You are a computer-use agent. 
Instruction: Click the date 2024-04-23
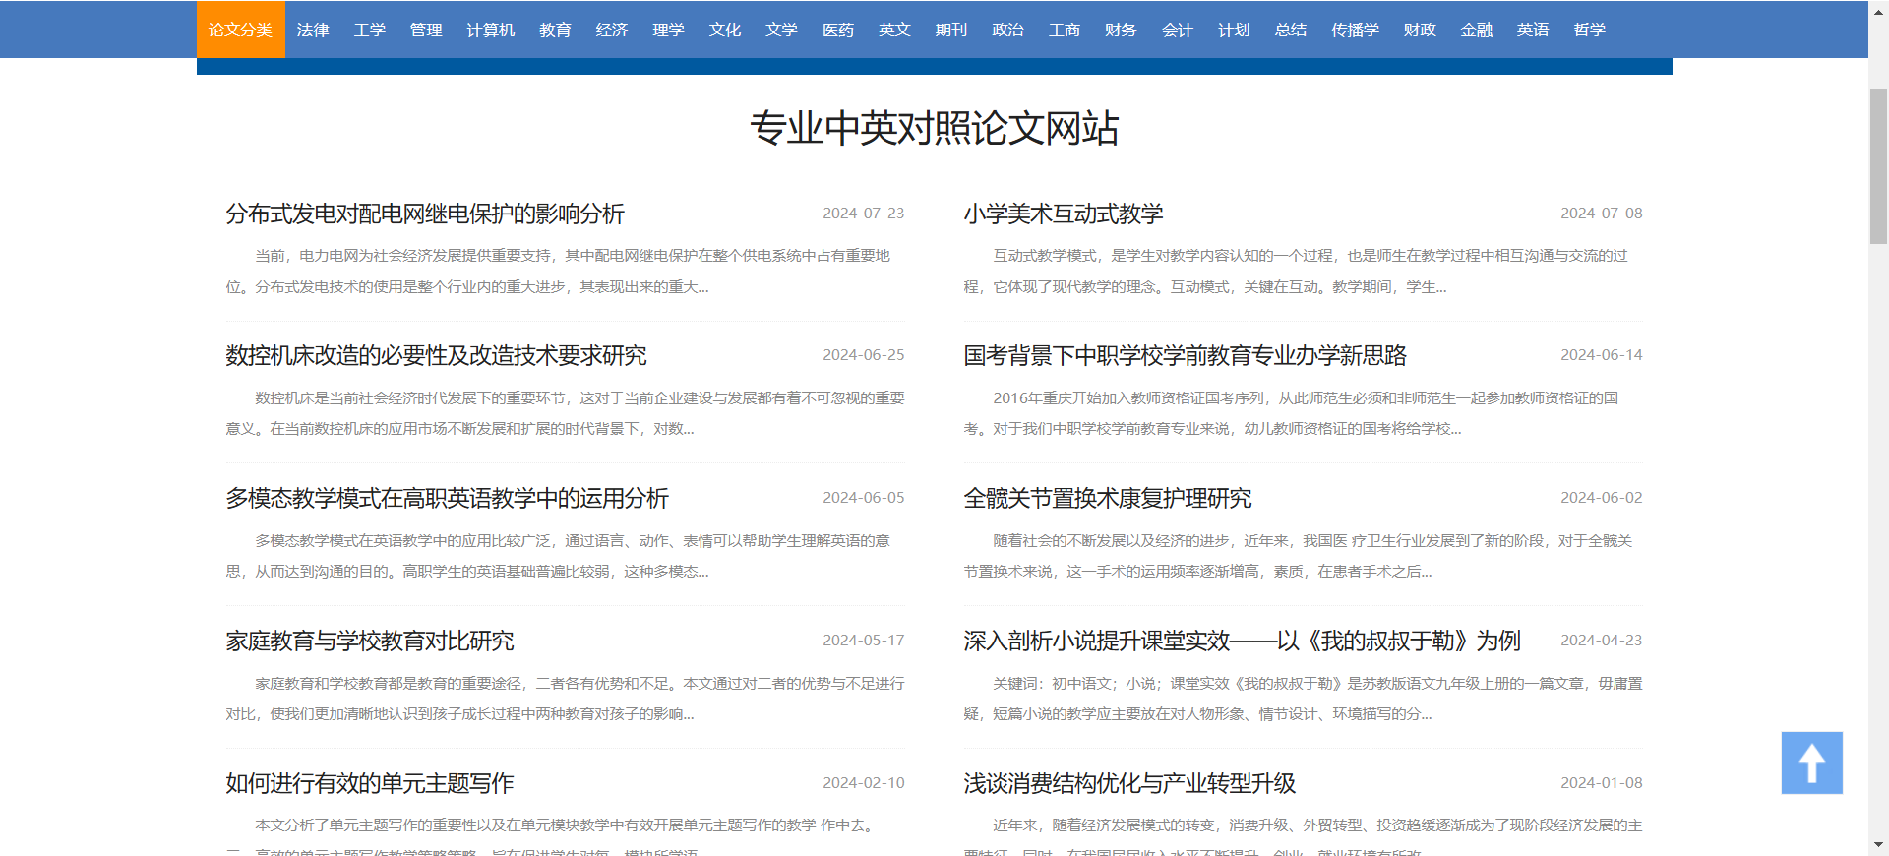pos(1602,640)
